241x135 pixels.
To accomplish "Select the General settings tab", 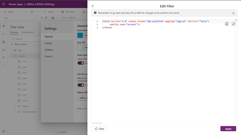I will tap(57, 37).
